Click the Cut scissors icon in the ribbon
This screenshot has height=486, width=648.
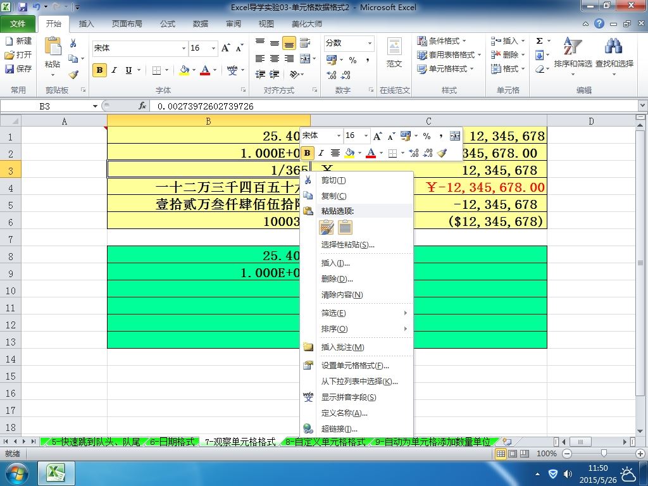click(x=73, y=43)
